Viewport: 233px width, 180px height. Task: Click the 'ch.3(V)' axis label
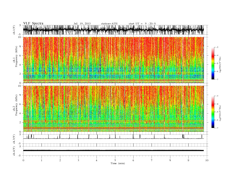[14, 139]
